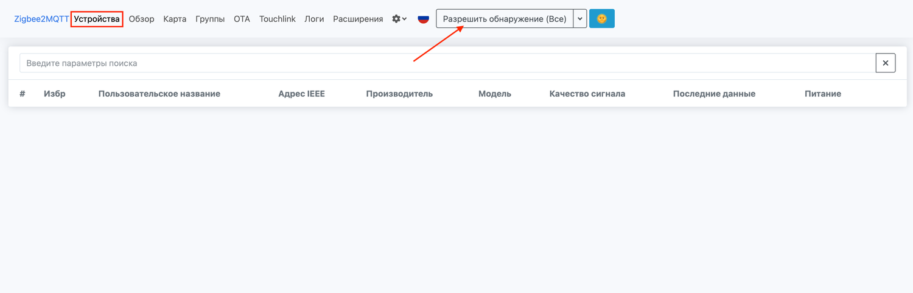The width and height of the screenshot is (913, 293).
Task: Open the Touchlink page
Action: 277,19
